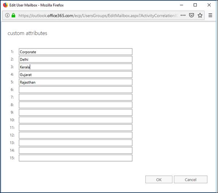
Task: Select custom attribute 4 field containing Gujarat
Action: [76, 74]
